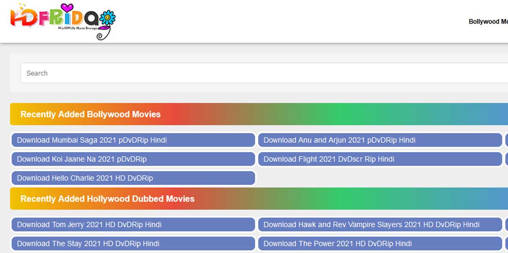Open Download The Stay 2021 HD DvDRip
This screenshot has height=253, width=508.
pyautogui.click(x=133, y=244)
